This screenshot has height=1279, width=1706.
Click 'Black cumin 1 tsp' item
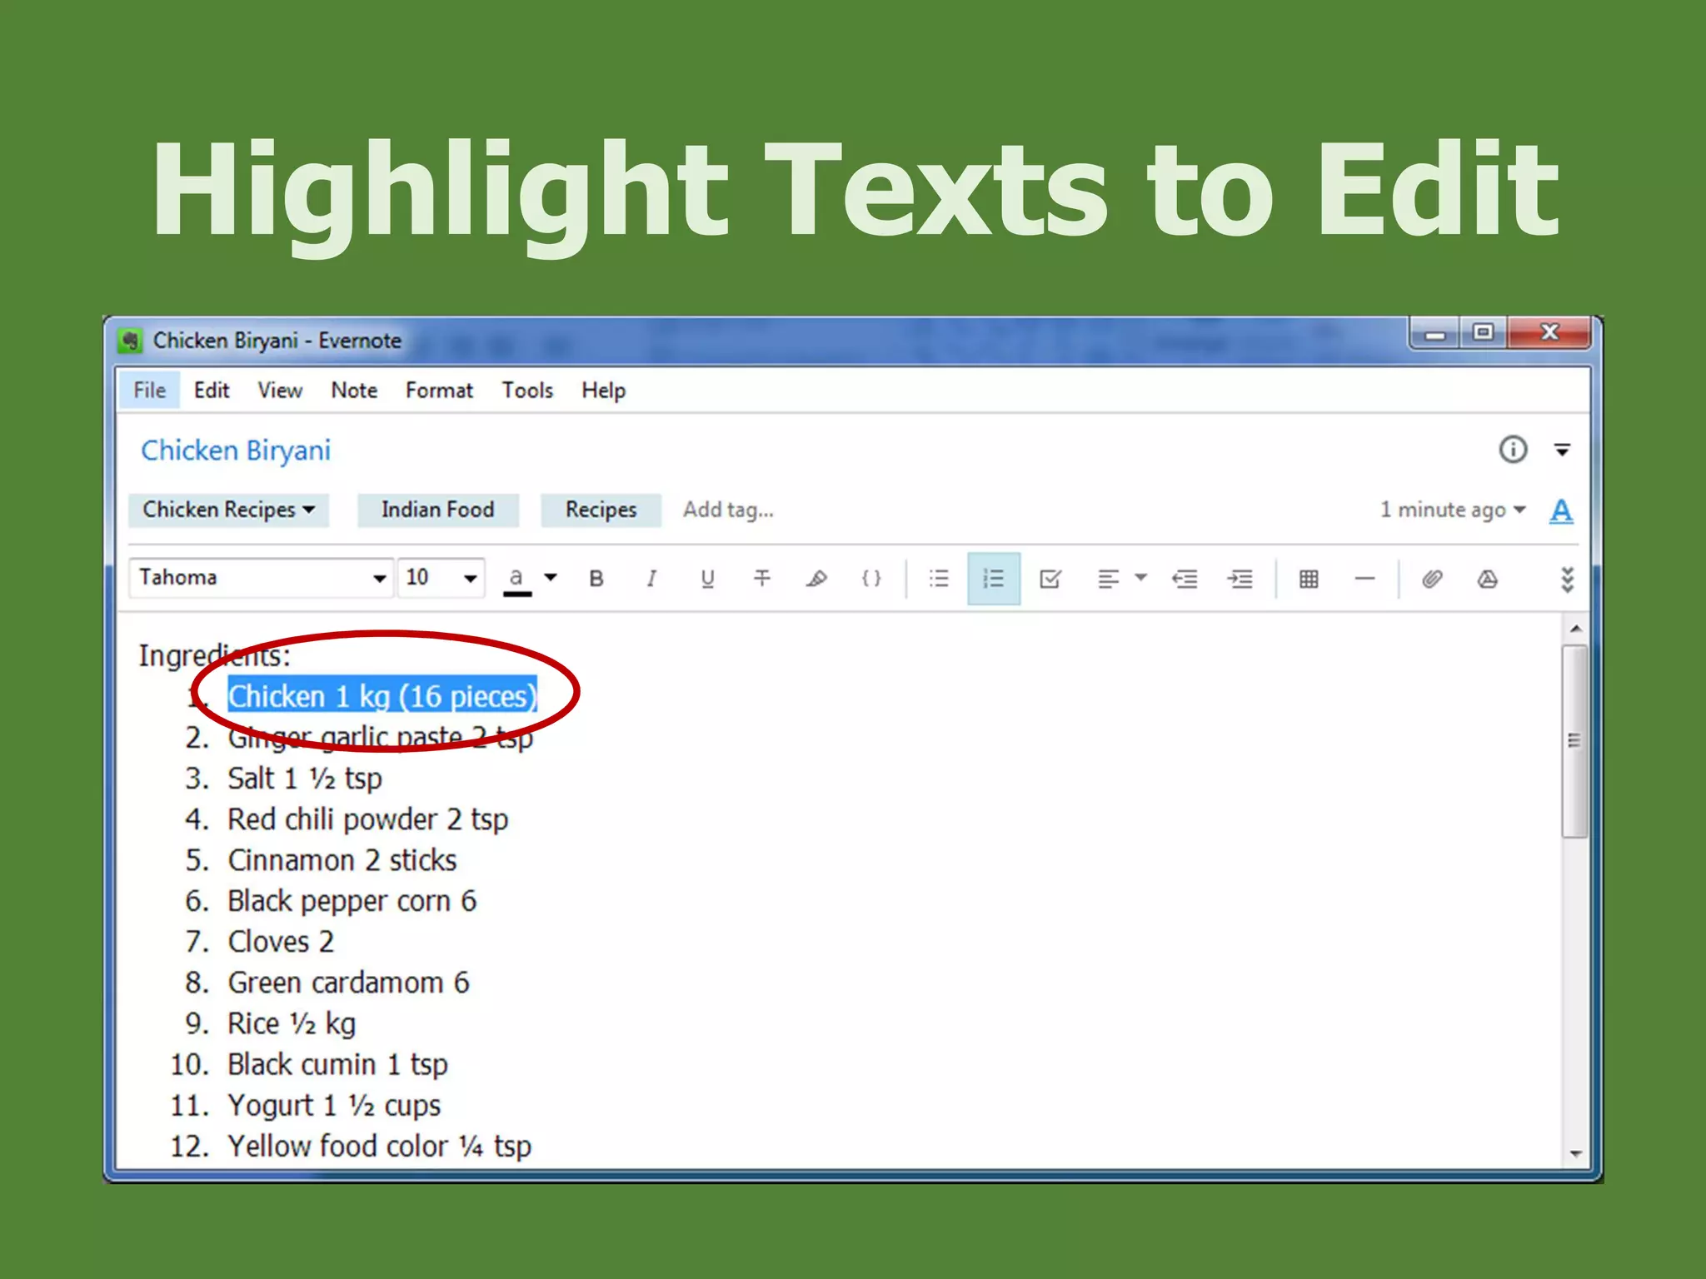337,1064
